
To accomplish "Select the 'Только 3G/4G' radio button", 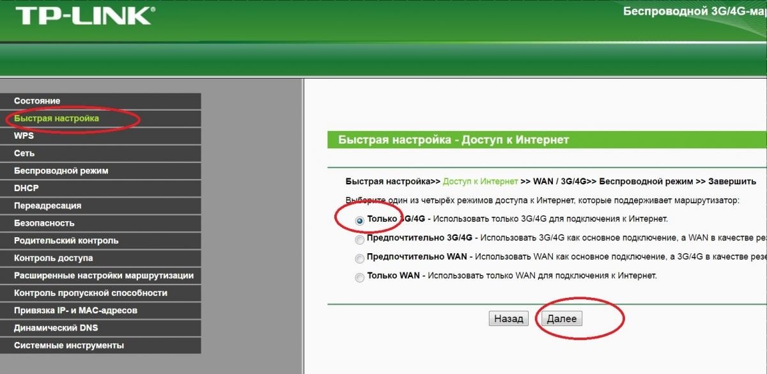I will (360, 220).
